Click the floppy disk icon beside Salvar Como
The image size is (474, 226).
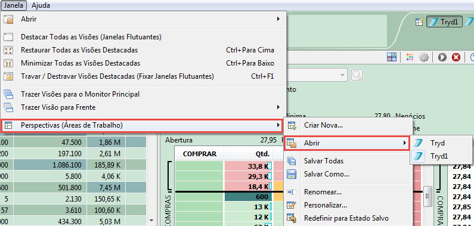(x=292, y=174)
